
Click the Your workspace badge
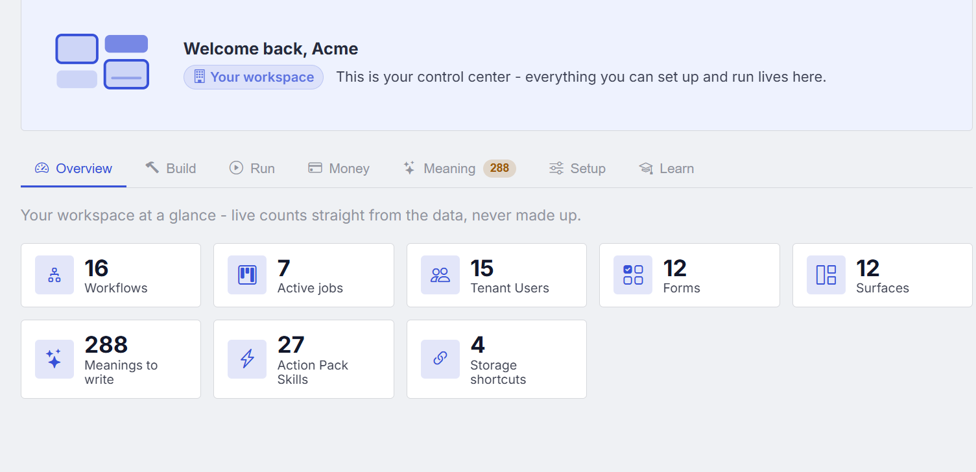tap(254, 77)
